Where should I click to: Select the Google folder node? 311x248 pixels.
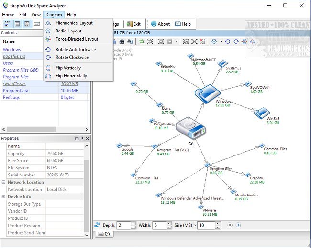tap(120, 146)
